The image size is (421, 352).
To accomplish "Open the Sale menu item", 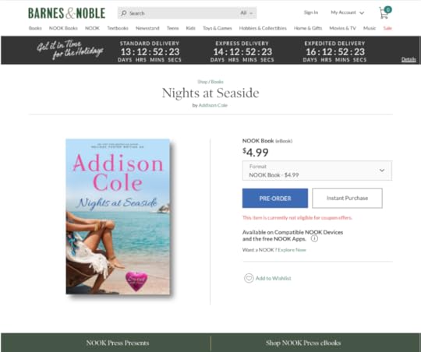I will pyautogui.click(x=387, y=28).
